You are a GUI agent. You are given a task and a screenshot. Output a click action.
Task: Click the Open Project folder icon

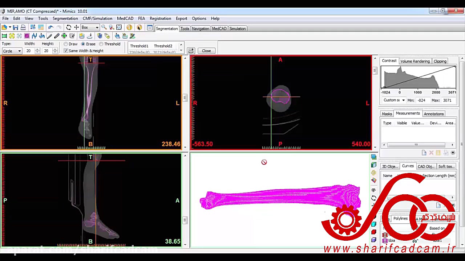[x=4, y=27]
